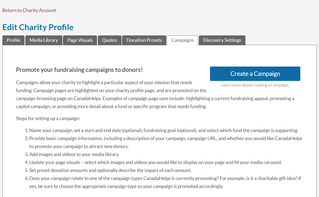Viewport: 319px width, 197px height.
Task: Select the Campaigns tab
Action: pos(183,40)
